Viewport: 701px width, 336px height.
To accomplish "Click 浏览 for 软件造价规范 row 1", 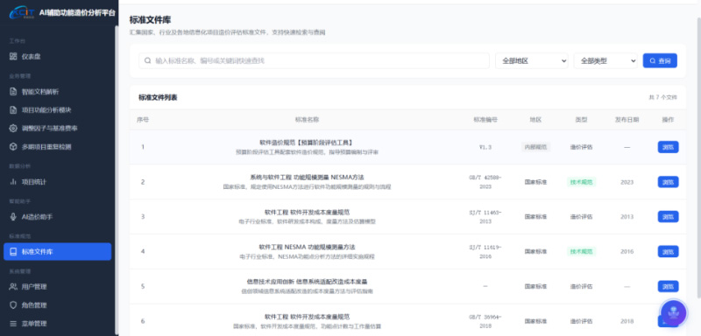I will [x=668, y=147].
